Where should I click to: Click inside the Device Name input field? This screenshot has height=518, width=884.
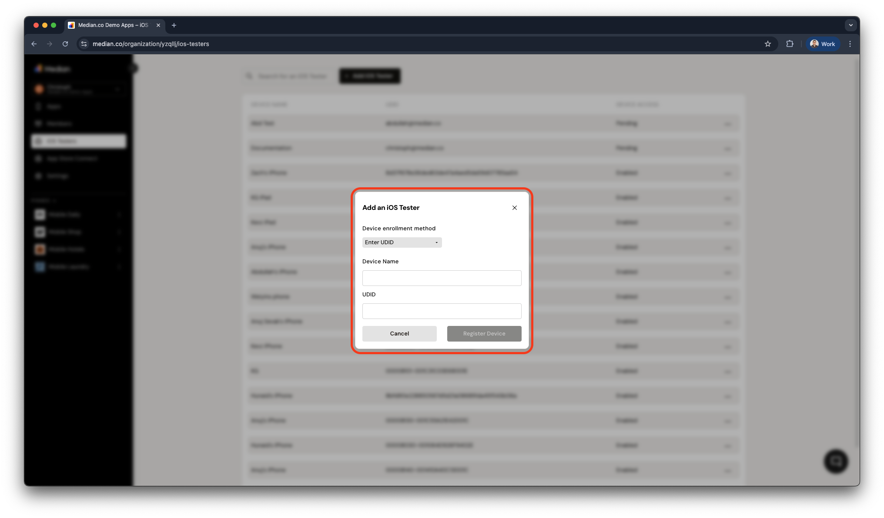(x=442, y=278)
